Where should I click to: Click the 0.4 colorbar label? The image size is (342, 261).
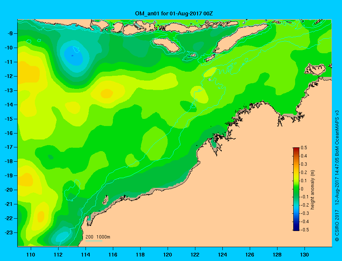click(x=304, y=156)
